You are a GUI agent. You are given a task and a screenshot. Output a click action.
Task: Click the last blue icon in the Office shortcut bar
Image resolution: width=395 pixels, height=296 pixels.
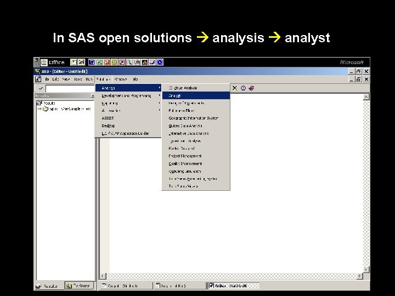[160, 62]
